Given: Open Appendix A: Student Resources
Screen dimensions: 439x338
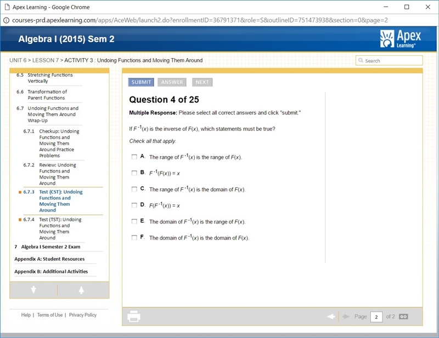Looking at the screenshot, I should [x=49, y=259].
